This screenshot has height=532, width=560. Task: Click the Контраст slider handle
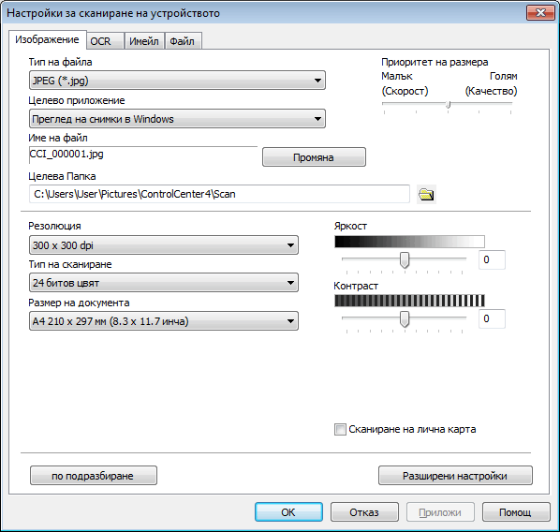tap(405, 319)
